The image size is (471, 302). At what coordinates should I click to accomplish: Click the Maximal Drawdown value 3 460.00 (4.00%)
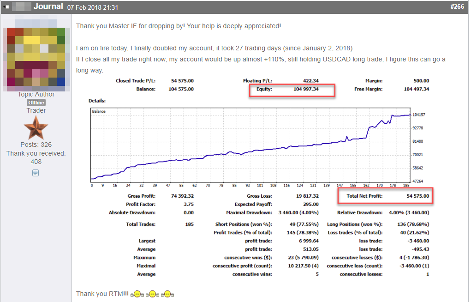tap(298, 213)
